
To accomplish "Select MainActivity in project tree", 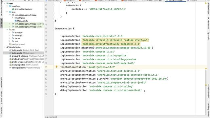I will coord(23,21).
